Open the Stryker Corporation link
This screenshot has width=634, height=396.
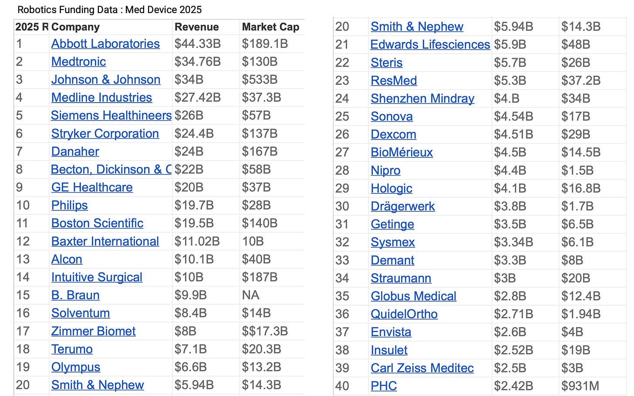click(x=105, y=133)
